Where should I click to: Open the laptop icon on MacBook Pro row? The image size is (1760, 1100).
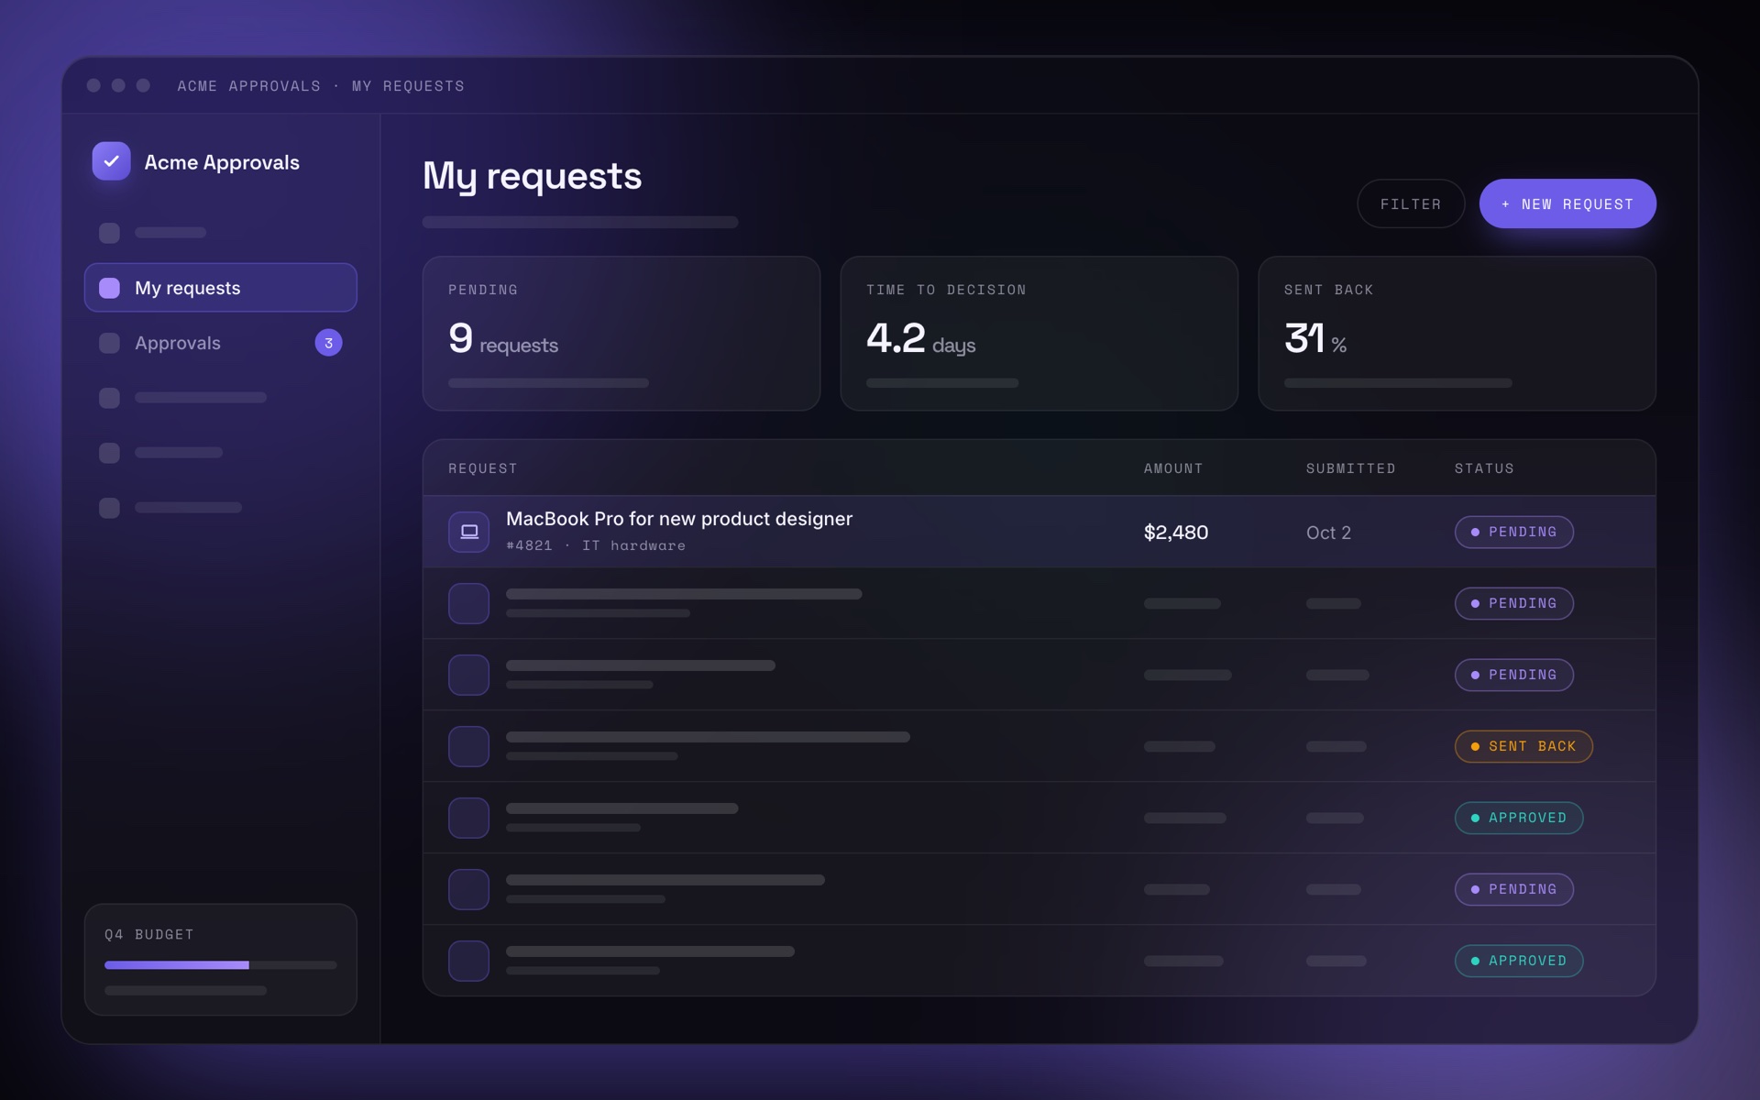pos(468,532)
